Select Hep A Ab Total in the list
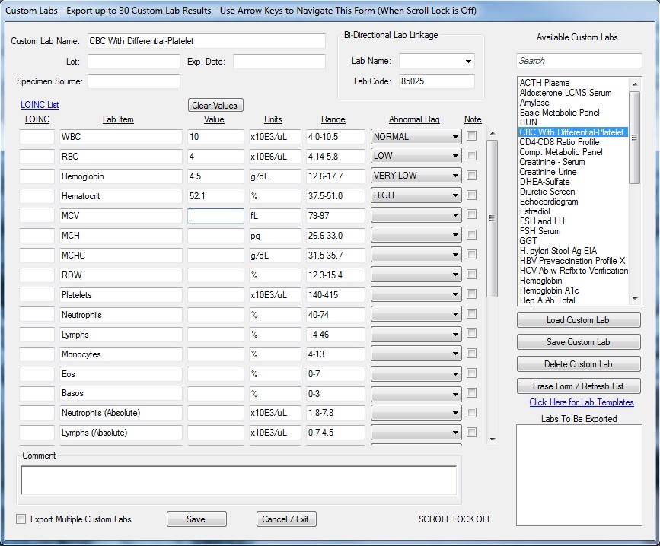This screenshot has height=546, width=660. (547, 300)
